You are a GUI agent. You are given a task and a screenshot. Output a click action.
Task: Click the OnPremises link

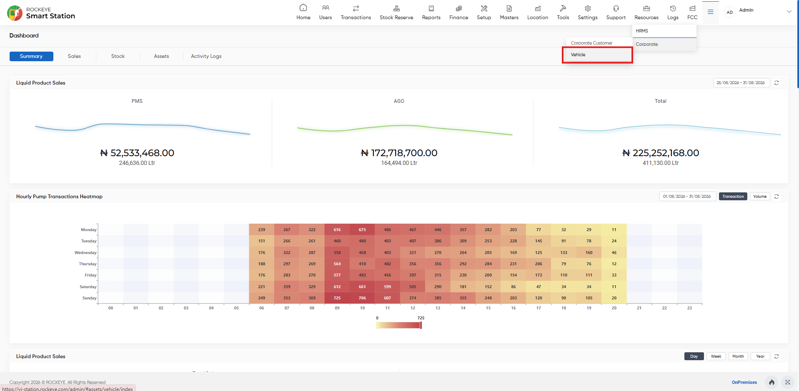click(744, 382)
